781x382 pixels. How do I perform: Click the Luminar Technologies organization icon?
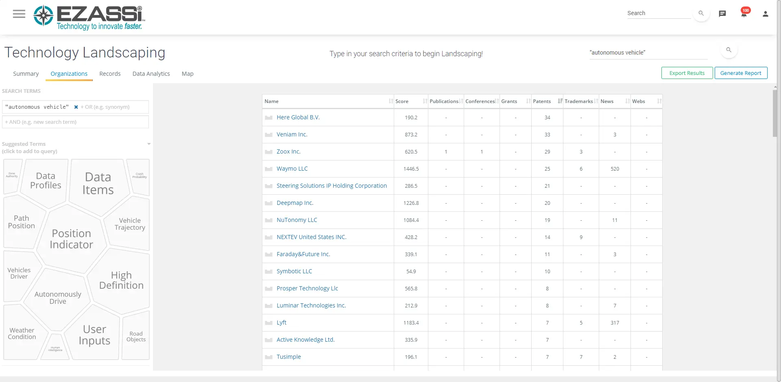(x=268, y=306)
